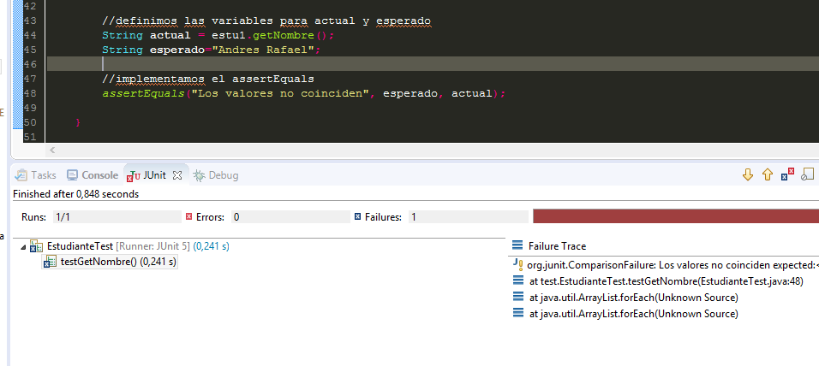This screenshot has height=366, width=819.
Task: Switch to the Tasks tab
Action: tap(35, 175)
